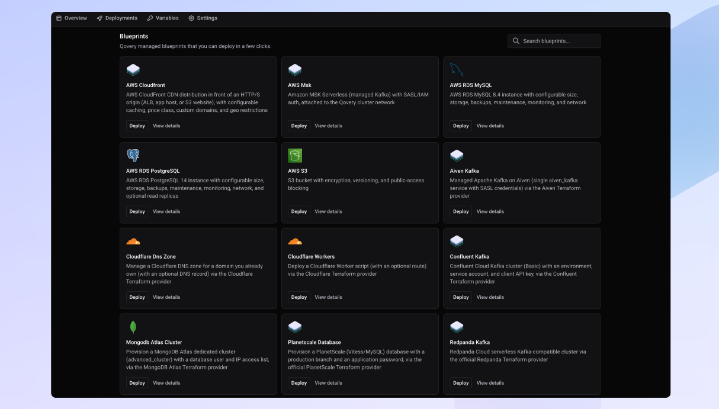
Task: Deploy the Redpanda Kafka blueprint
Action: click(461, 383)
